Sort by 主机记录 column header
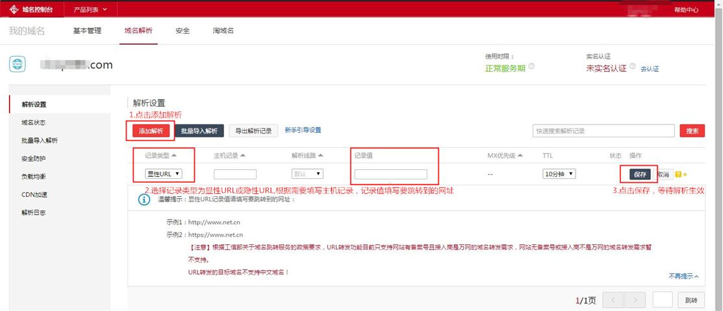The image size is (723, 311). (229, 155)
